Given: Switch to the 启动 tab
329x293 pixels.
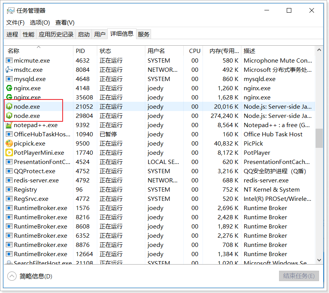Looking at the screenshot, I should (x=83, y=34).
